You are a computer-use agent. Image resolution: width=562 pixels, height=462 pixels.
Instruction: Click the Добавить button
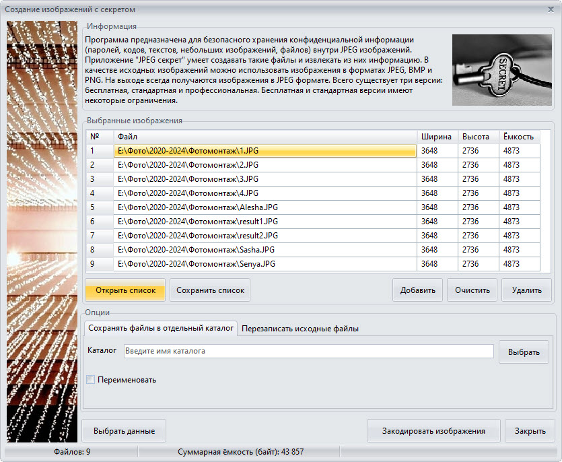pos(417,291)
